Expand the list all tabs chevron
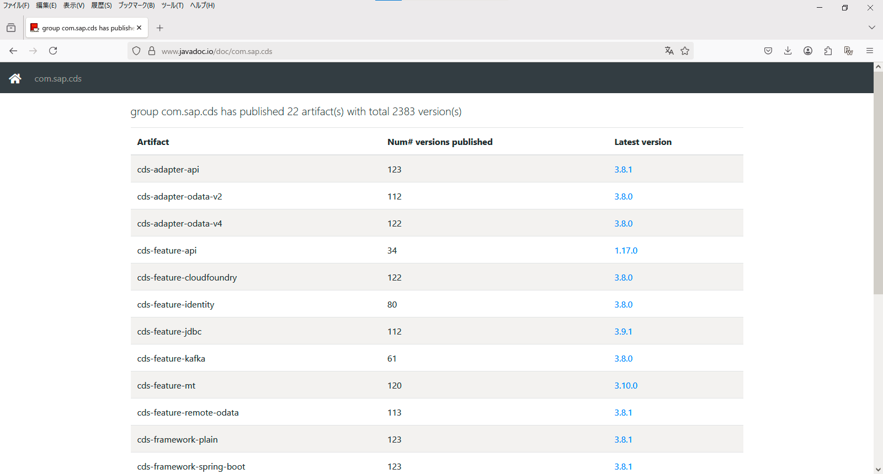 tap(872, 28)
